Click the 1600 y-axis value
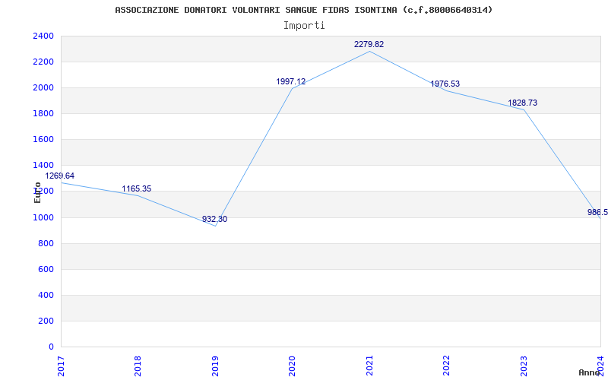The image size is (608, 380). click(43, 140)
